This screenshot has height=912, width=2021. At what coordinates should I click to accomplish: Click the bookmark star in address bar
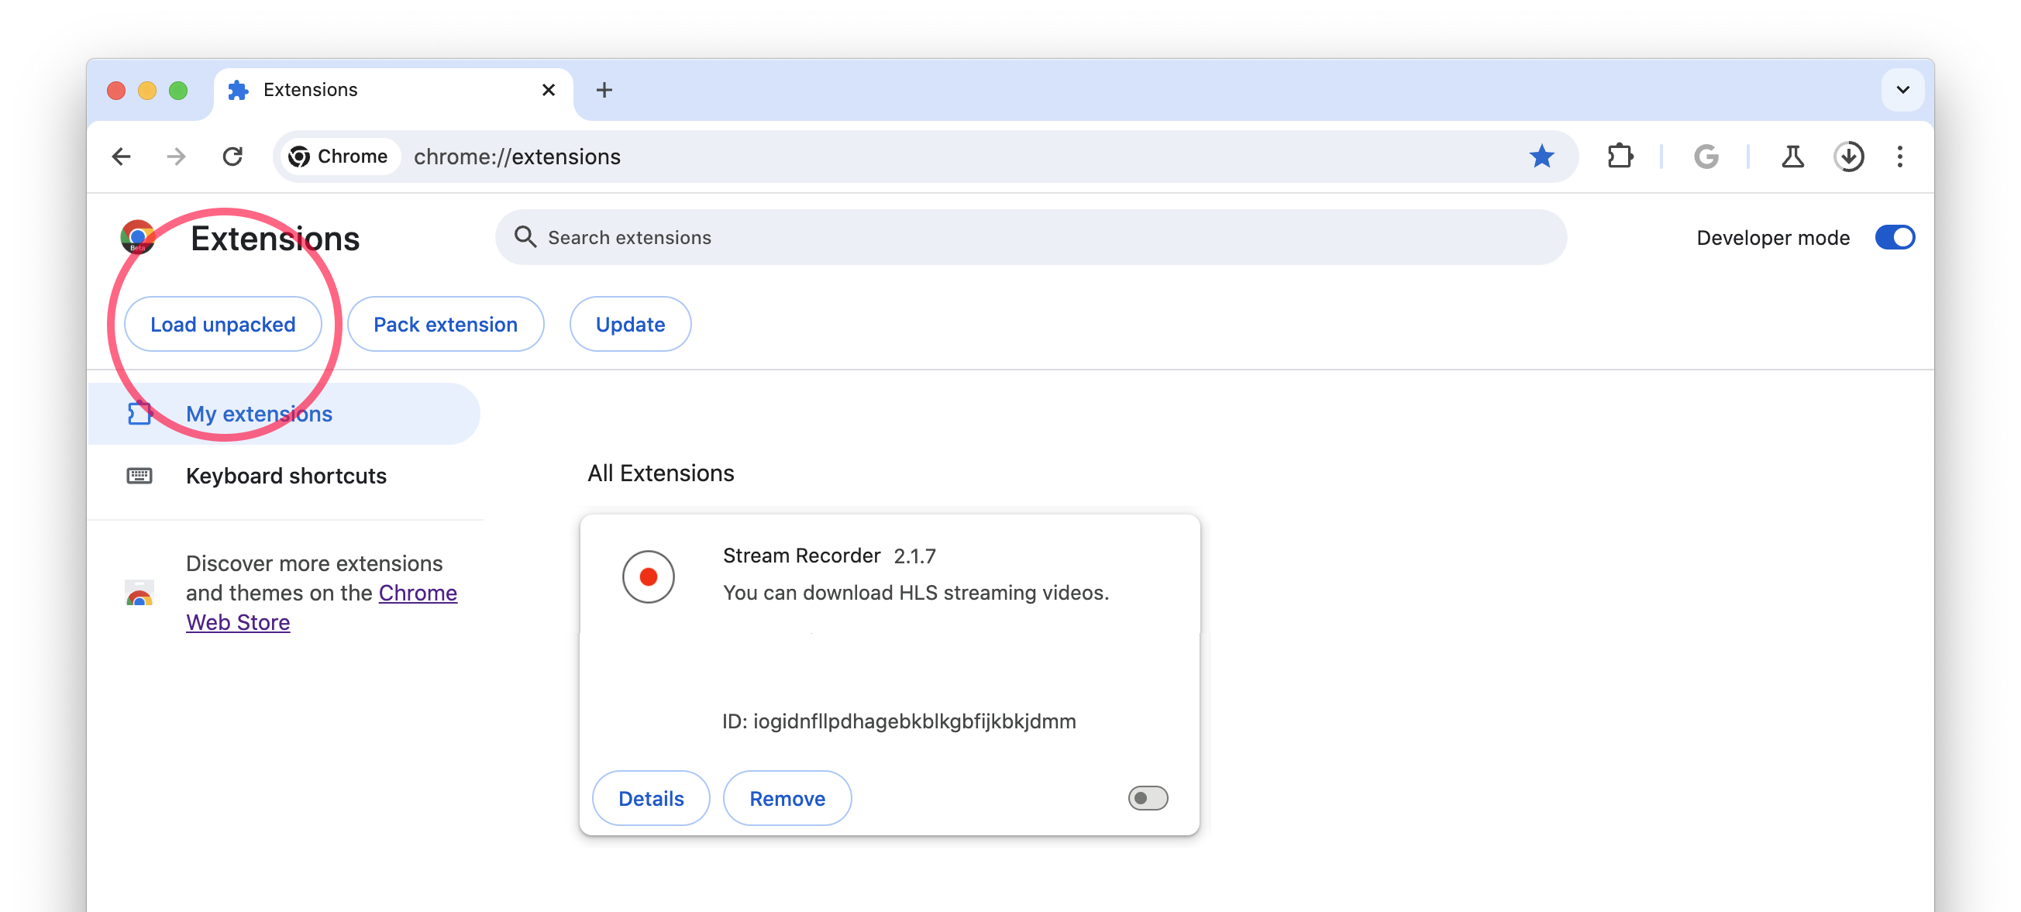pos(1541,157)
